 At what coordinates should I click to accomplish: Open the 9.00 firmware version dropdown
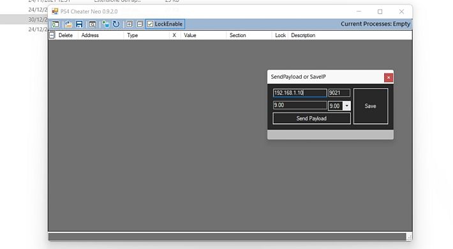click(346, 106)
